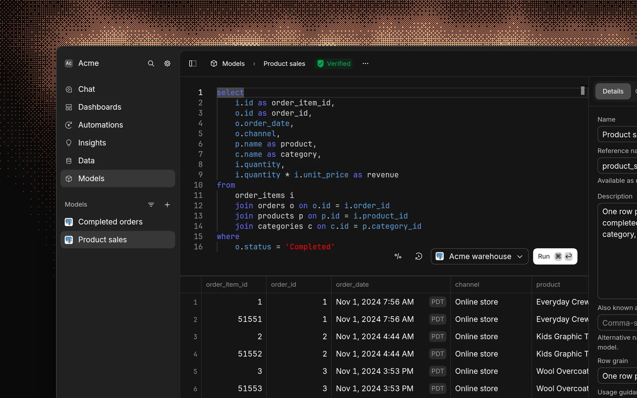
Task: Click the Description text area
Action: click(617, 251)
